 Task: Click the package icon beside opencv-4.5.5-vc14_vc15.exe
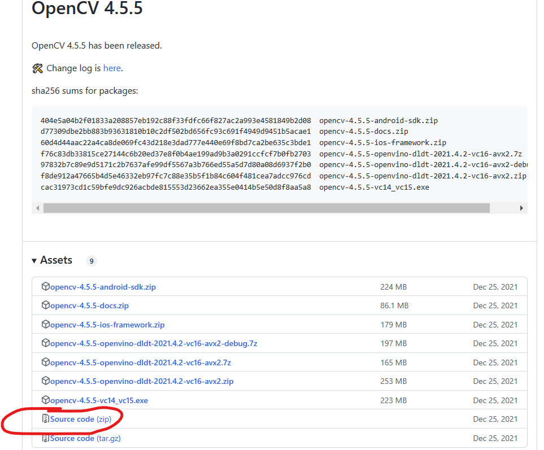[x=46, y=400]
